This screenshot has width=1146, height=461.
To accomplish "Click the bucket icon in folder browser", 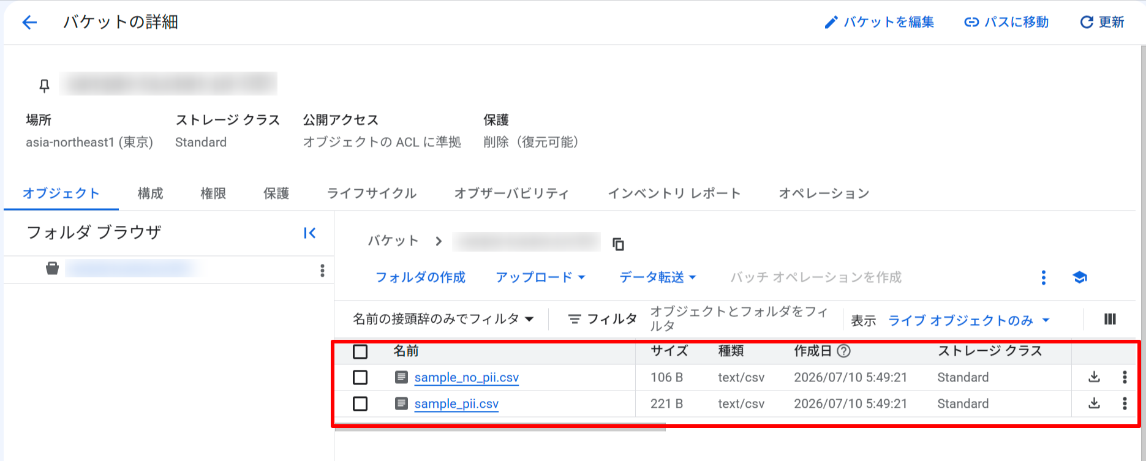I will 52,269.
